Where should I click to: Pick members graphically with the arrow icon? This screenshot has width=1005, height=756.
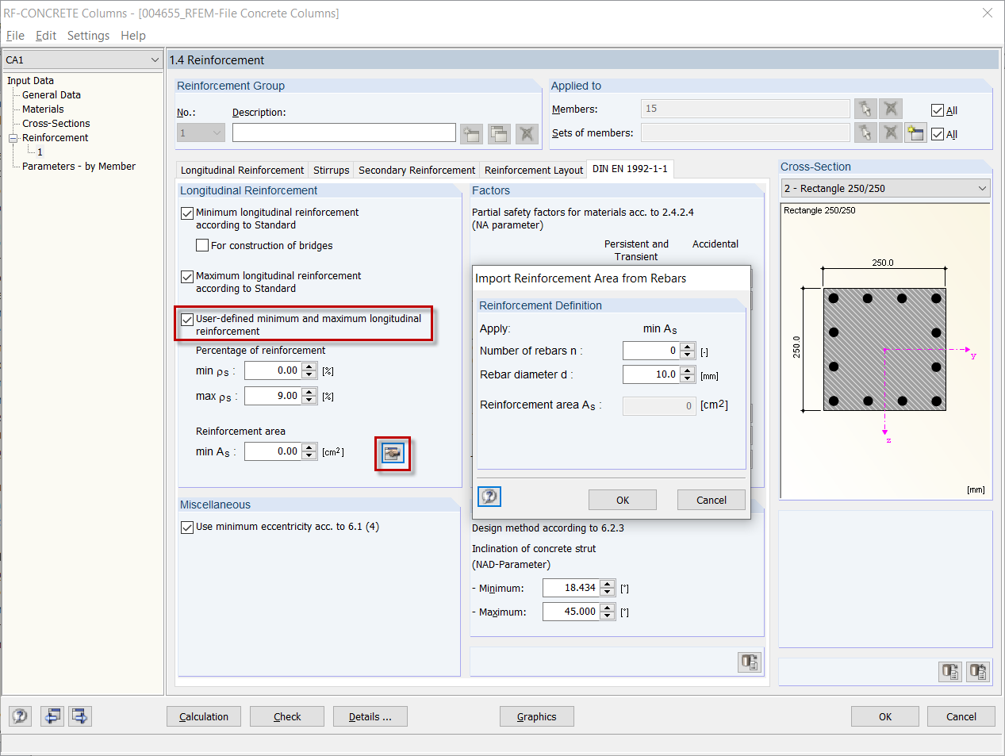[x=865, y=109]
